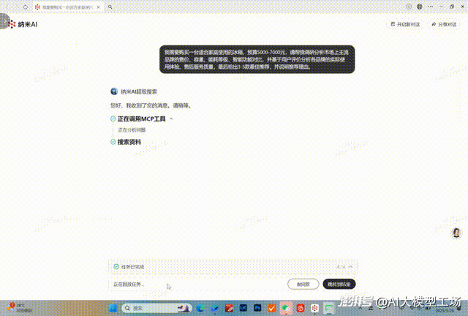Open Photoshop from the taskbar
Viewport: 468px width, 316px height.
[257, 308]
